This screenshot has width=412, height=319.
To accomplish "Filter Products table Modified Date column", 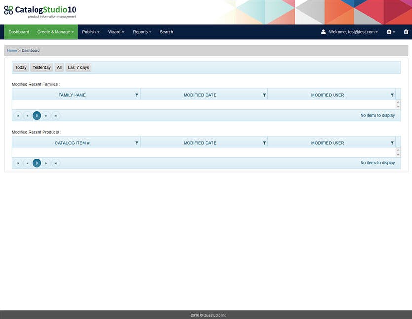I will pyautogui.click(x=264, y=143).
